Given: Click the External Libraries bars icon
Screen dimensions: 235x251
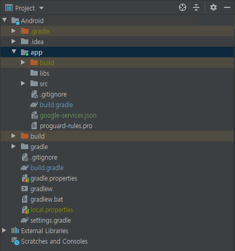Looking at the screenshot, I should coord(15,230).
